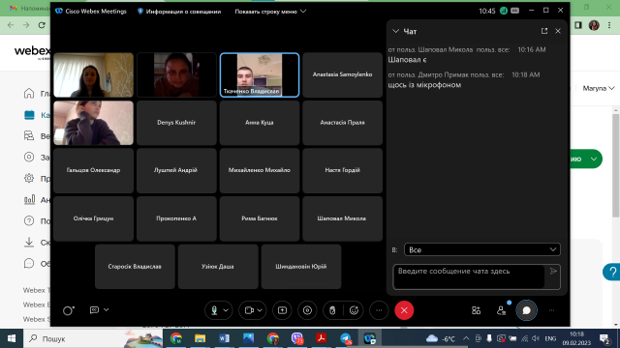Go back in the browser
The image size is (620, 348).
pos(11,25)
